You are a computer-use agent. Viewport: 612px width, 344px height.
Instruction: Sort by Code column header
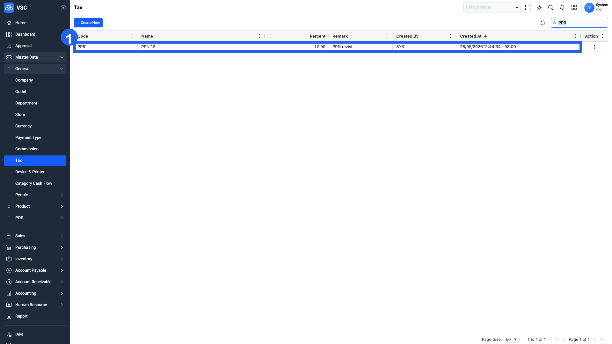[x=83, y=36]
